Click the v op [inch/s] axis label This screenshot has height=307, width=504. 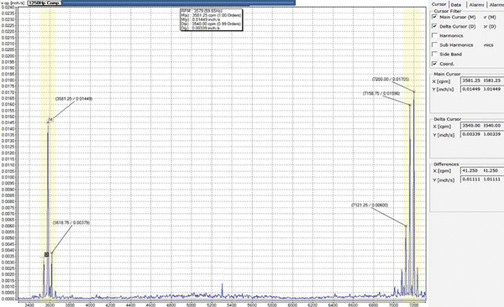click(x=13, y=3)
